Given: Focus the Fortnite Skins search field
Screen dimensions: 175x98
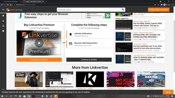Looking at the screenshot, I should [89, 10].
